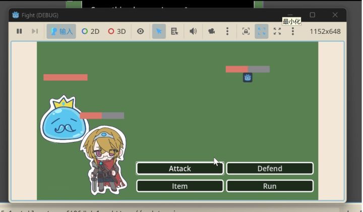Pause the running game
This screenshot has width=363, height=212.
(x=19, y=31)
